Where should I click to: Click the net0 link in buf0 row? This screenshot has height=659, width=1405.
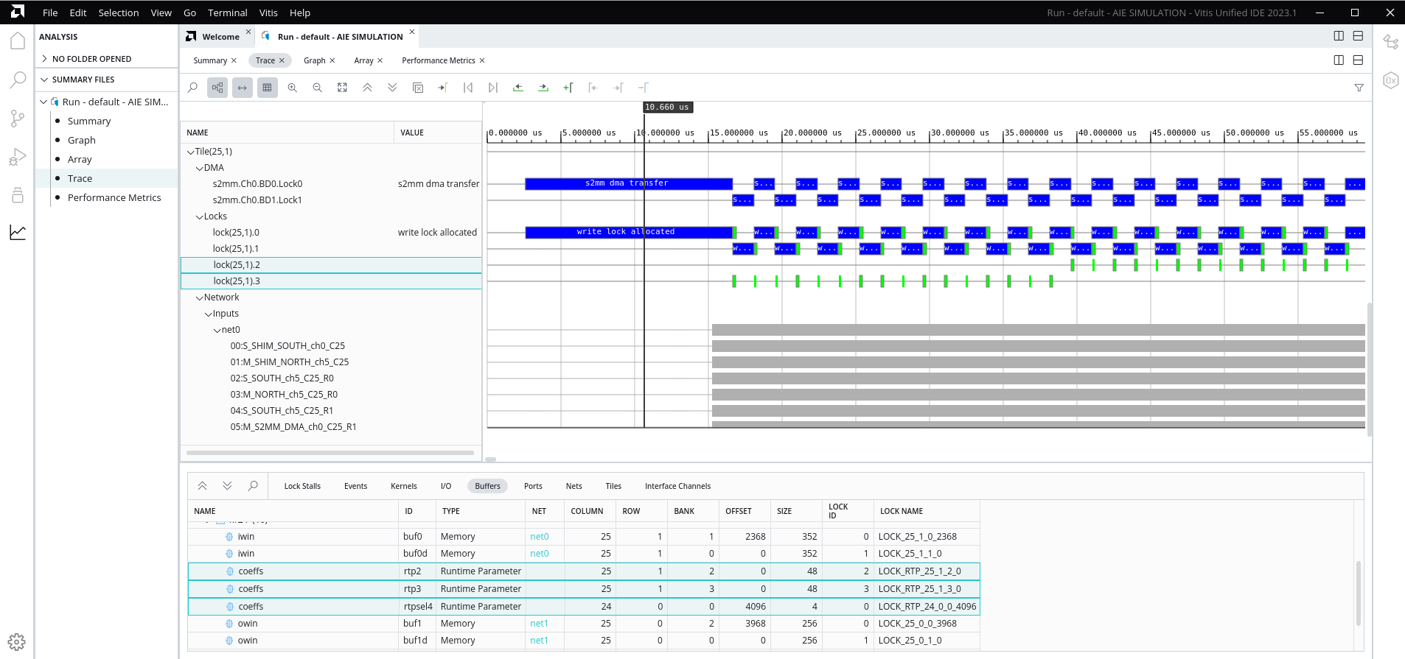pyautogui.click(x=539, y=537)
